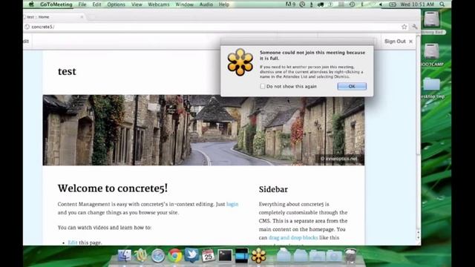This screenshot has height=267, width=475.
Task: Click the menu bar clock 'Wed 10:51 AM'
Action: [x=417, y=4]
